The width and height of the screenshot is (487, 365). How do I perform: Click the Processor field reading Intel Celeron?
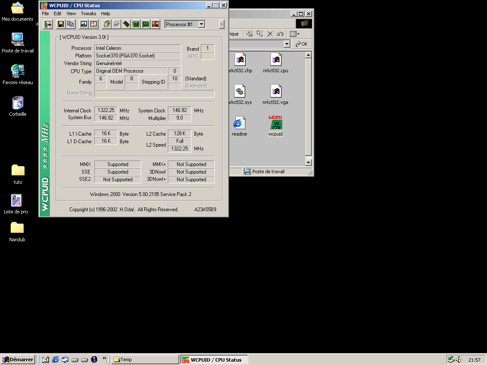click(137, 48)
